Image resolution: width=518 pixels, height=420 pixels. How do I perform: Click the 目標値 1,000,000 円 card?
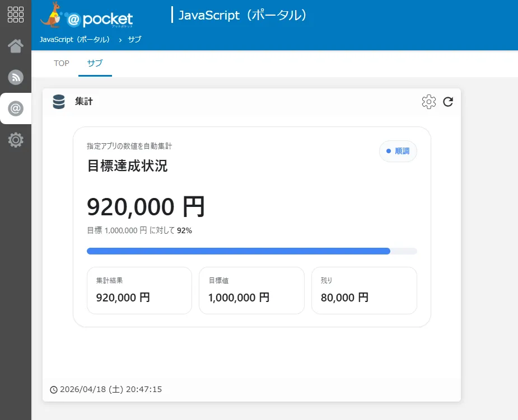[x=252, y=290]
